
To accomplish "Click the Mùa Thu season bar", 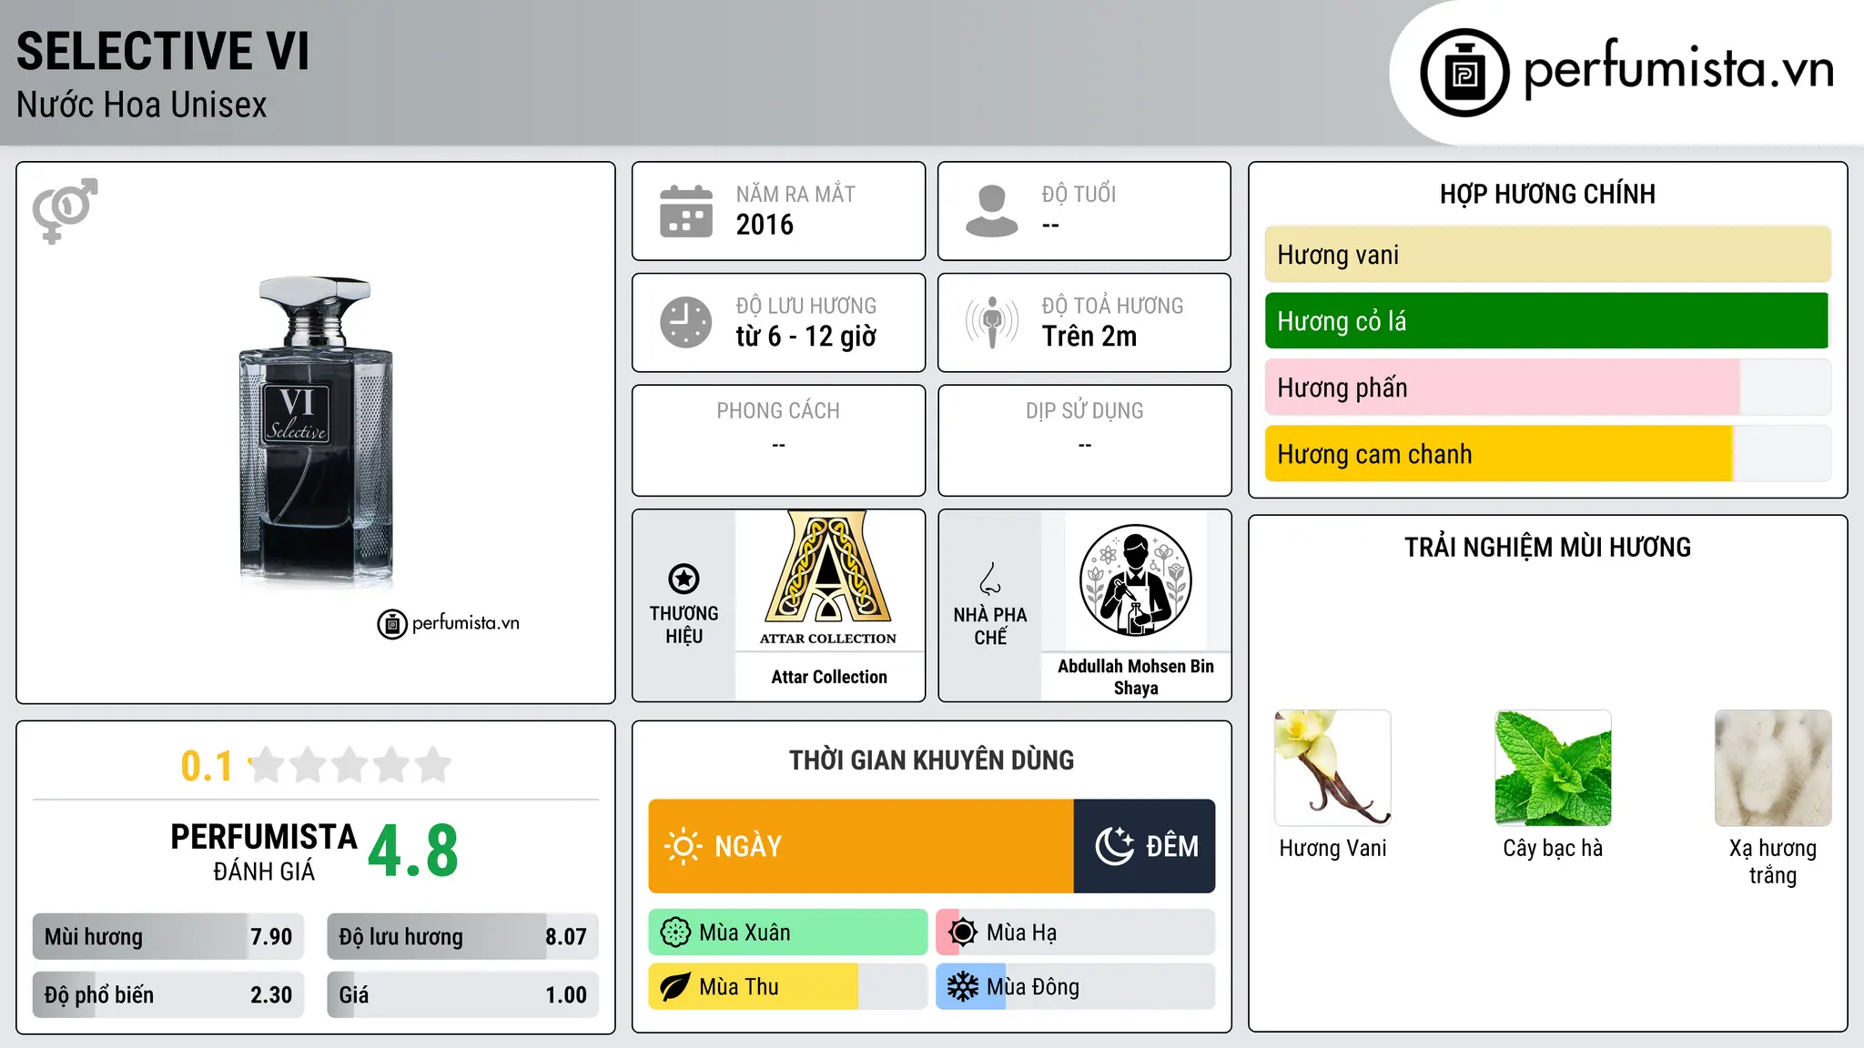I will (788, 987).
